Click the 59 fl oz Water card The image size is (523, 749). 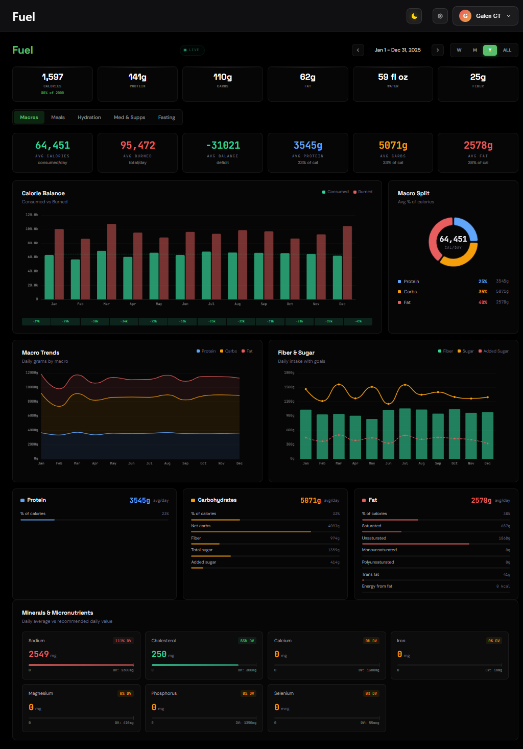393,84
